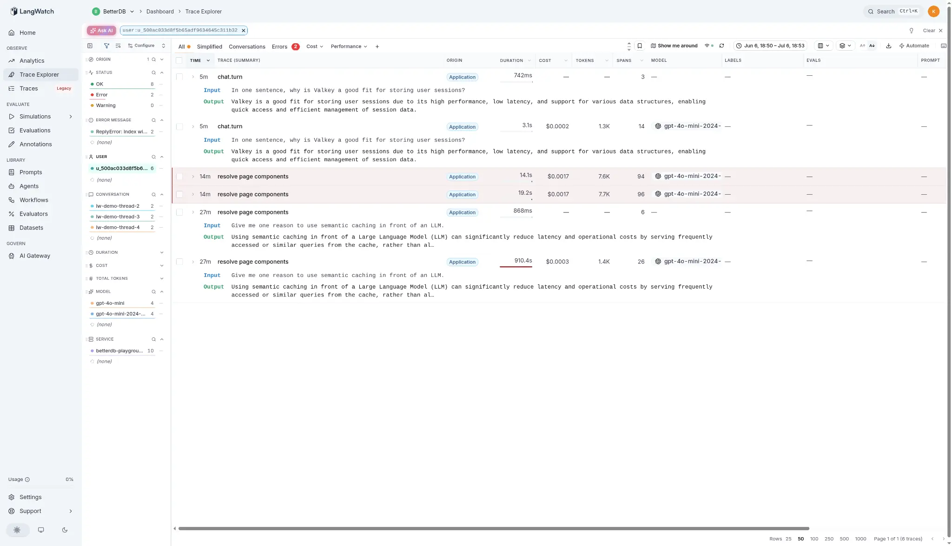Open the grouping layers dropdown
952x546 pixels.
(x=845, y=46)
